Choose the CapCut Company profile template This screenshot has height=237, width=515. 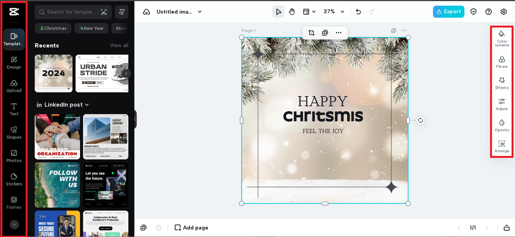(x=106, y=137)
